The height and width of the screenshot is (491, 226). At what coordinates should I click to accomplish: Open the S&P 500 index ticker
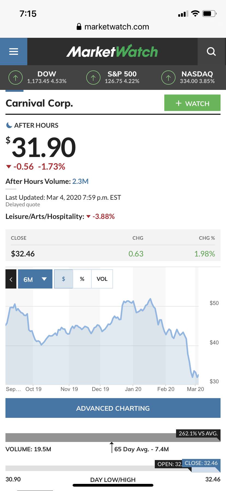tap(122, 78)
